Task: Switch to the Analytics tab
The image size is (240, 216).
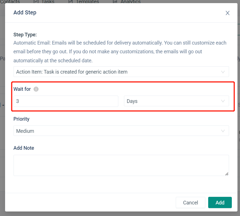Action: pyautogui.click(x=130, y=2)
